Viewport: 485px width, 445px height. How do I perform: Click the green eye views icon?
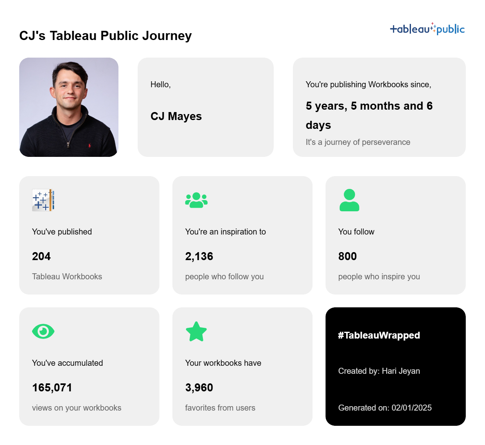coord(43,331)
